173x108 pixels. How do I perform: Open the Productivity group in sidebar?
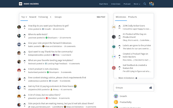125,102
